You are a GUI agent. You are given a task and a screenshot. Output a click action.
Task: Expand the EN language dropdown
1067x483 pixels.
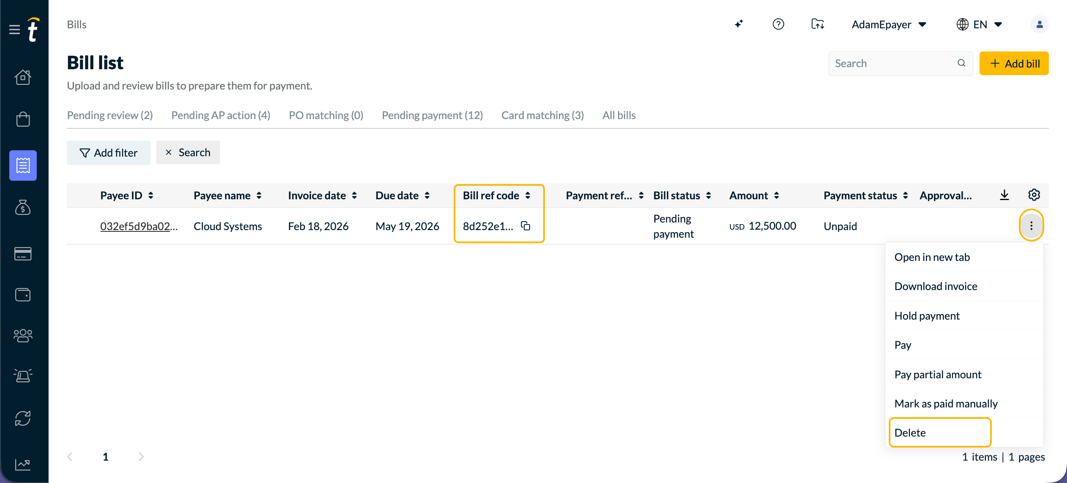[x=979, y=24]
